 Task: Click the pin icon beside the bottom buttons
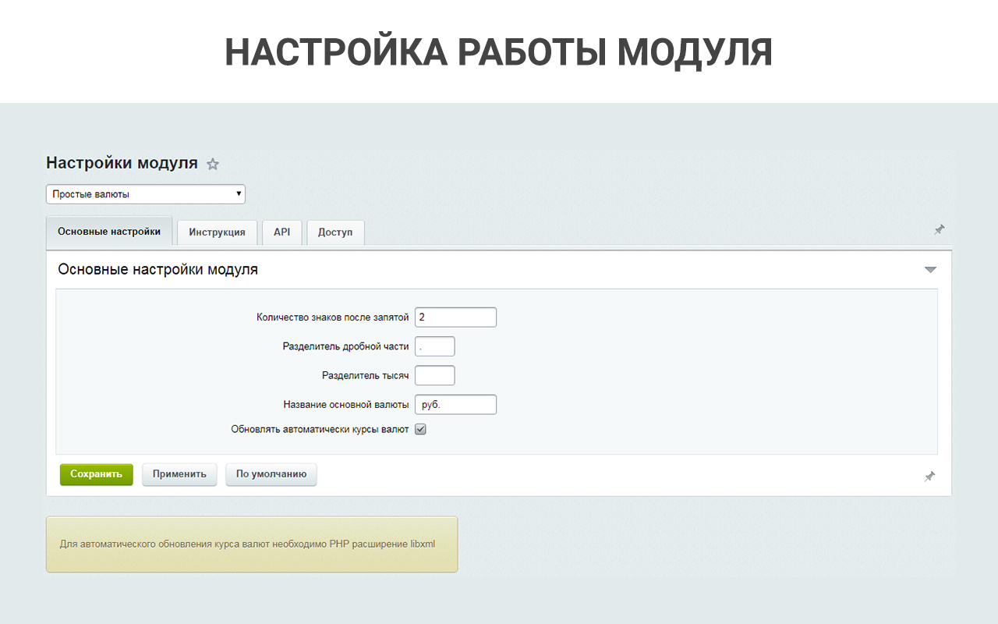[929, 476]
